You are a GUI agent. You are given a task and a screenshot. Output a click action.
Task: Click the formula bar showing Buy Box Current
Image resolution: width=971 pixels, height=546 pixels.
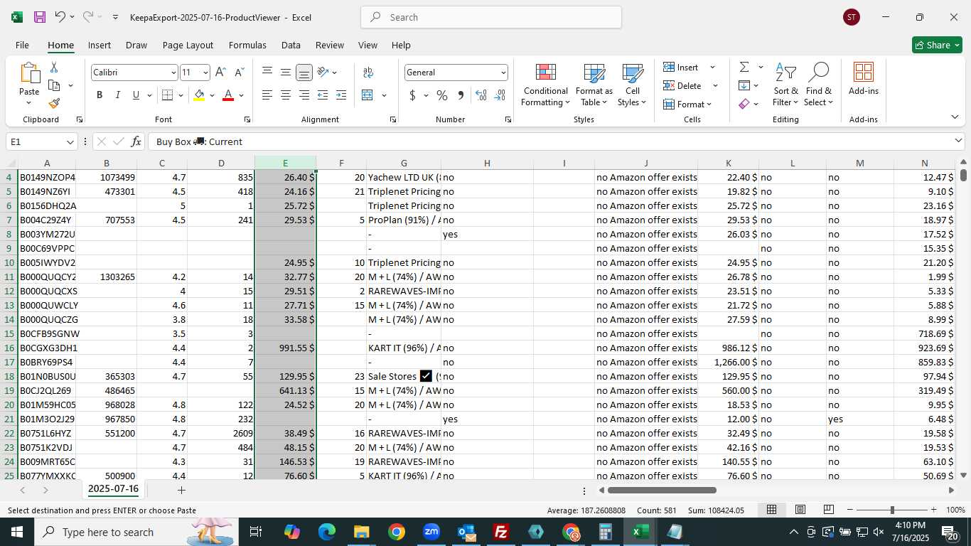tap(551, 141)
